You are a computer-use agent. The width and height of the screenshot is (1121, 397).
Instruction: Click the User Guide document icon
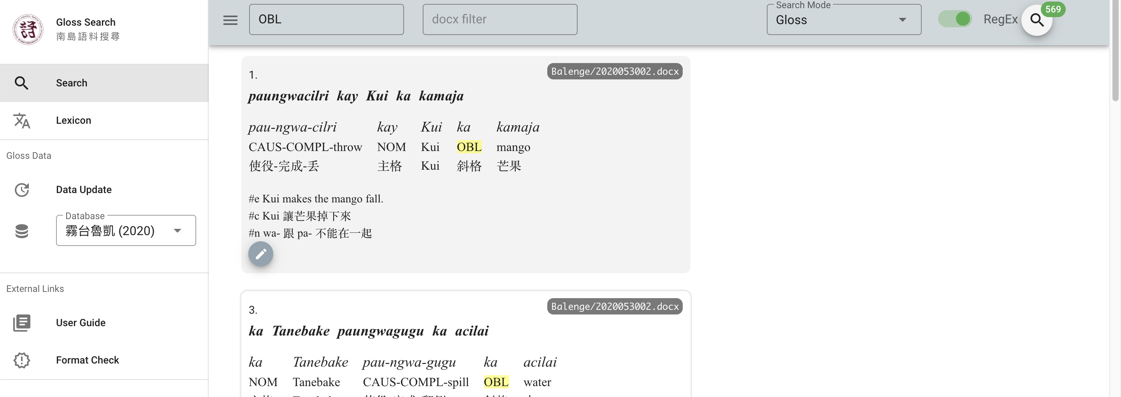coord(22,323)
